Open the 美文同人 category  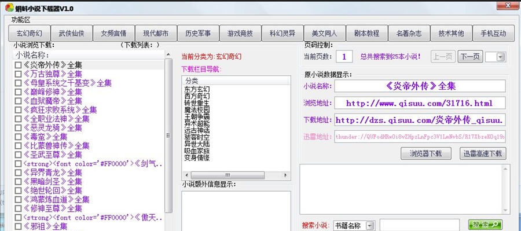click(325, 33)
